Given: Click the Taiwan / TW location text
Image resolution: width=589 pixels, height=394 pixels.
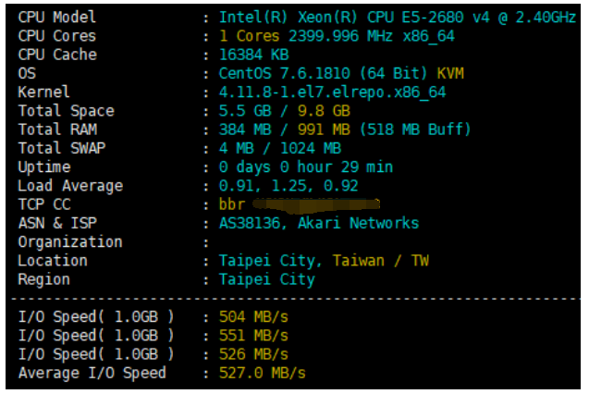Looking at the screenshot, I should point(381,261).
